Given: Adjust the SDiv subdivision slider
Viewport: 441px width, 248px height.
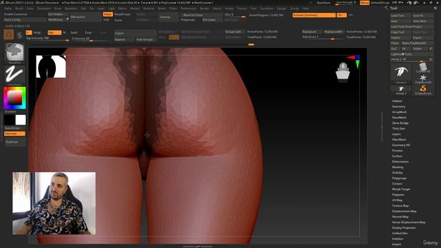Looking at the screenshot, I should tap(235, 15).
